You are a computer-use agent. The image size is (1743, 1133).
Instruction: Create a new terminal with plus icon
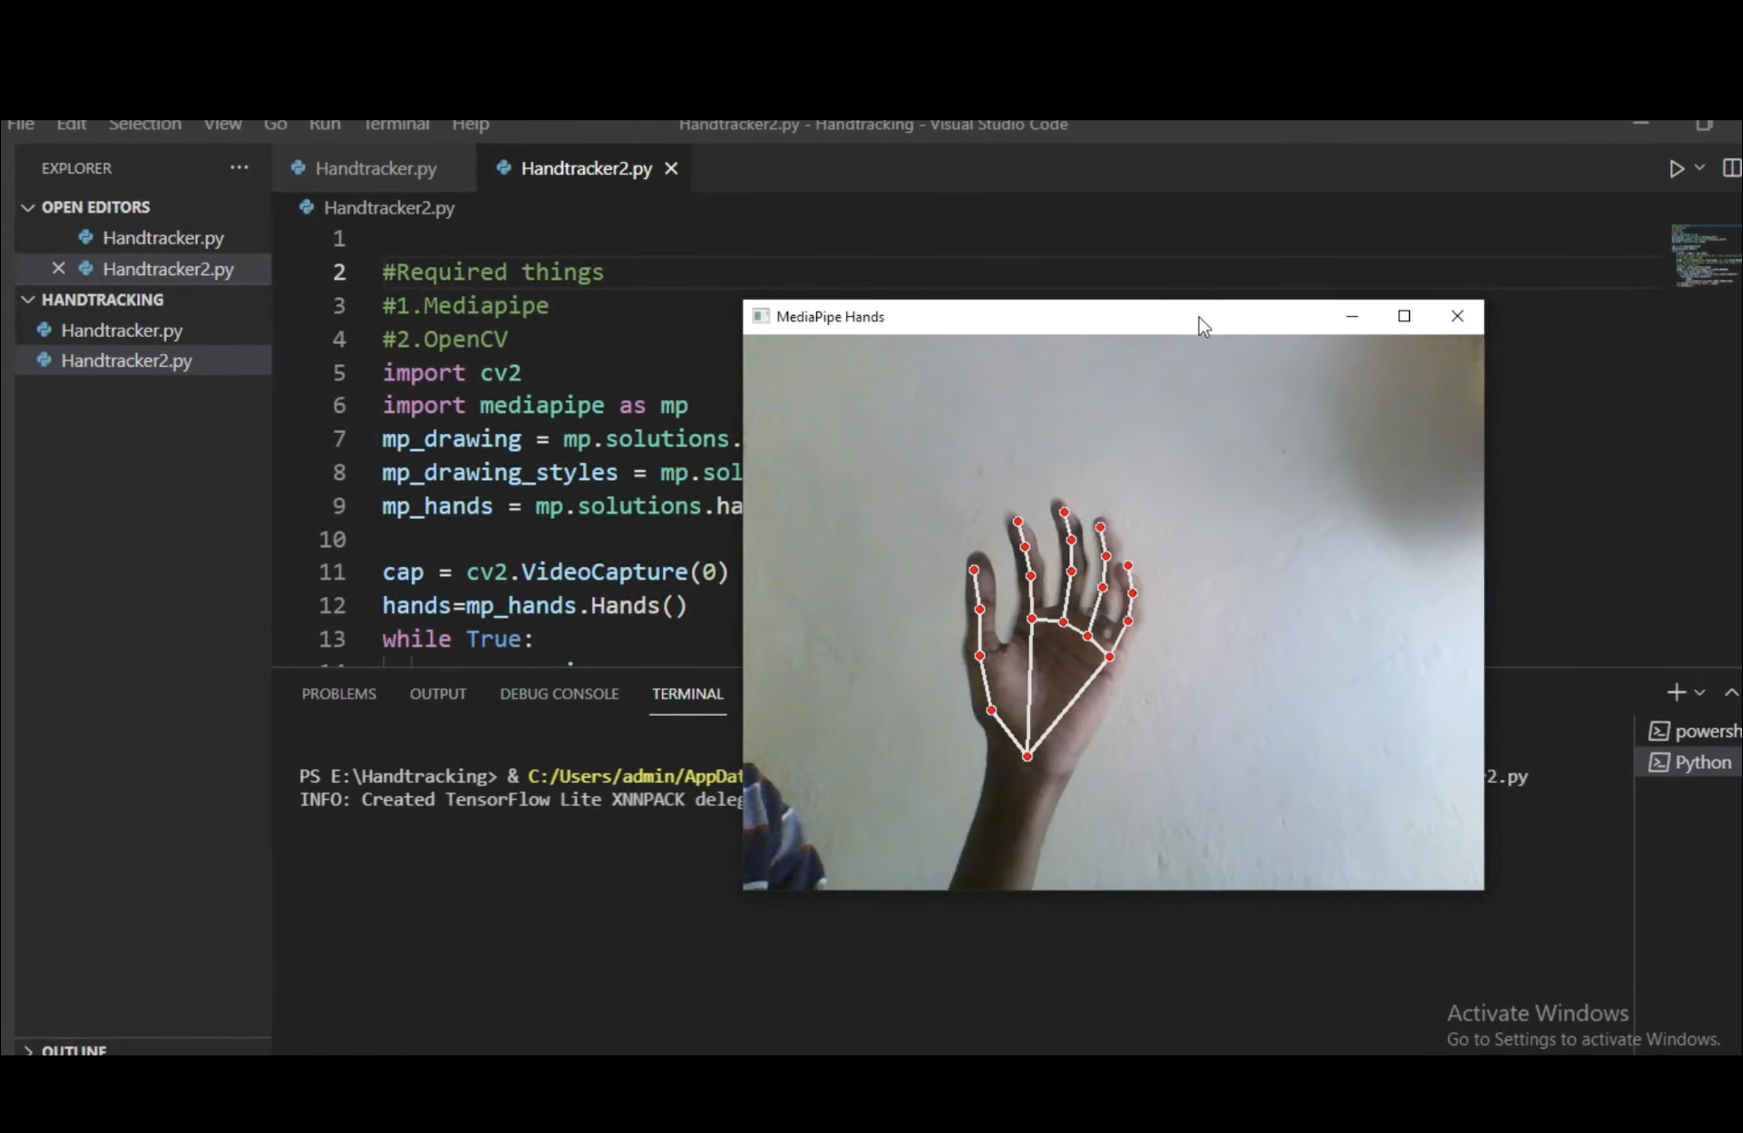click(x=1677, y=692)
